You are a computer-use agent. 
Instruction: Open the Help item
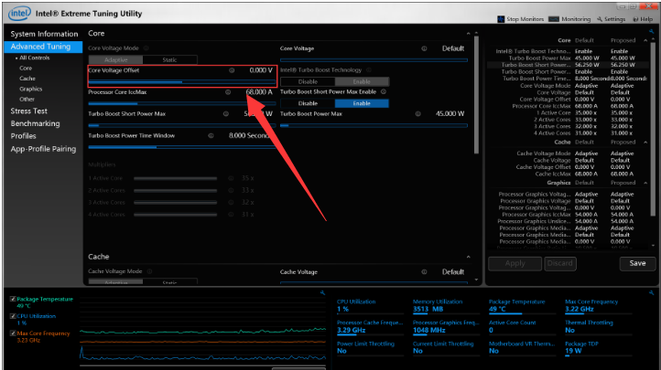pyautogui.click(x=643, y=19)
